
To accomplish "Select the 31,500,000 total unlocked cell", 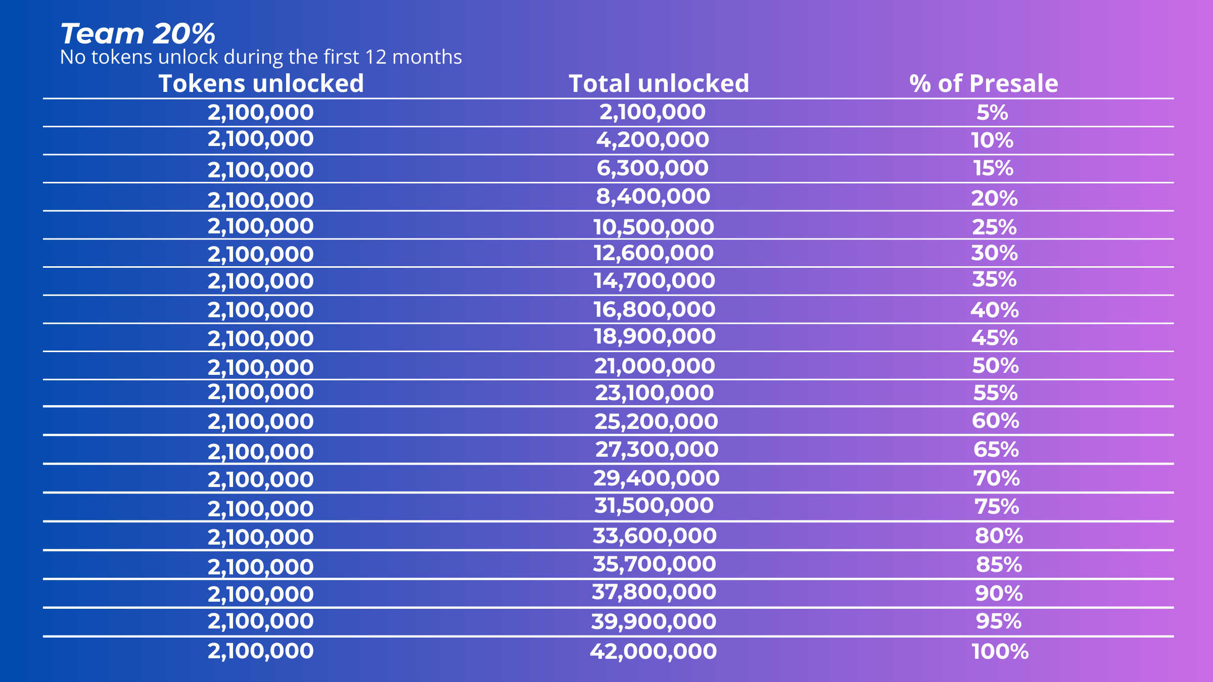I will [654, 506].
